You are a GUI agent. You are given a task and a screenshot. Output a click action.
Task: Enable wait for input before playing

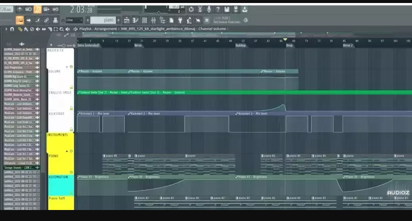[29, 9]
